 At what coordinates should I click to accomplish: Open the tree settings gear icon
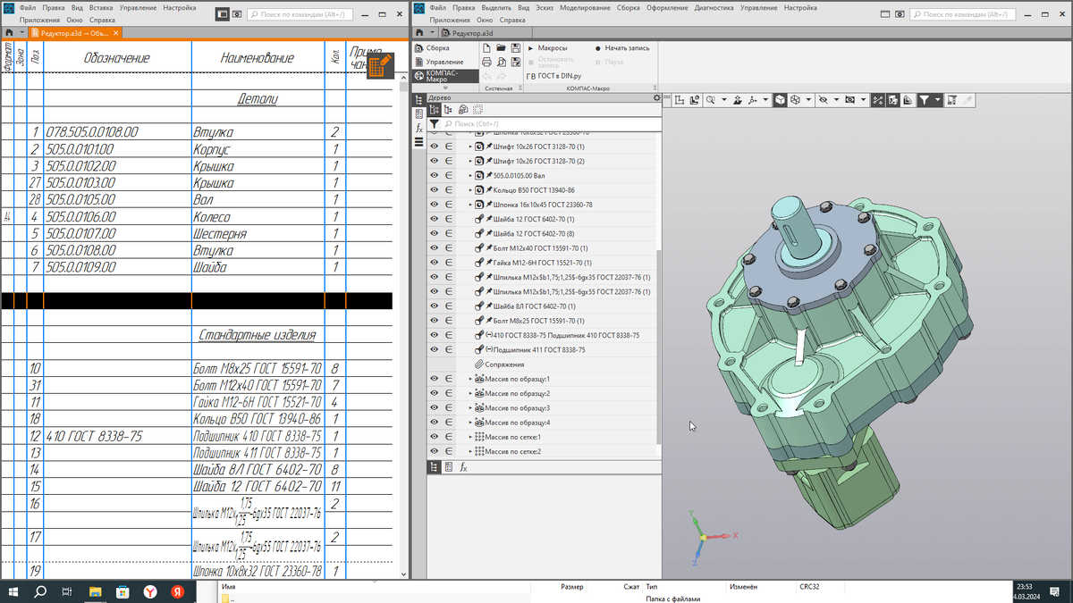tap(656, 97)
